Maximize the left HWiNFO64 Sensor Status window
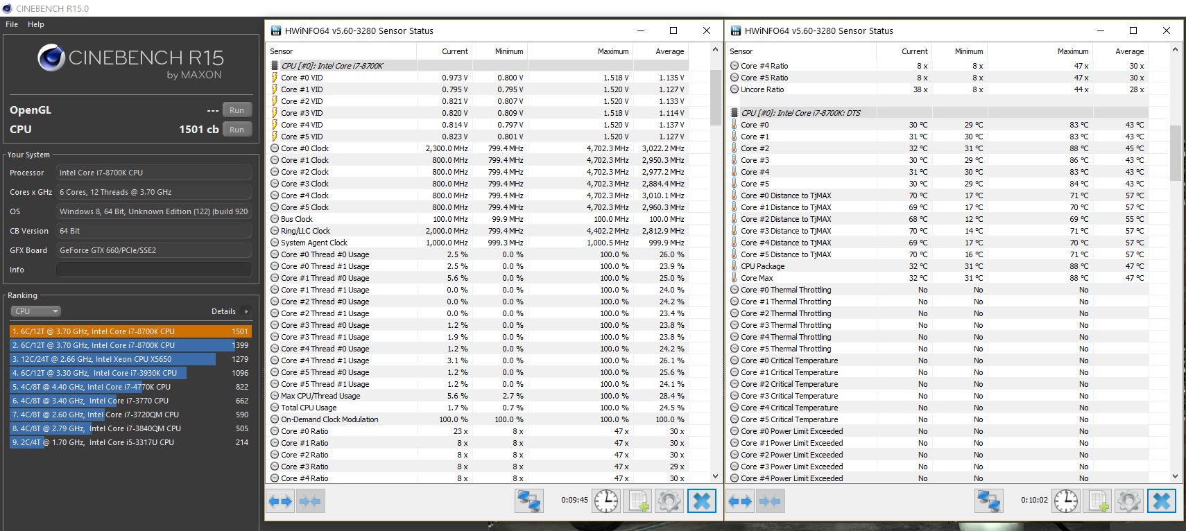 673,31
